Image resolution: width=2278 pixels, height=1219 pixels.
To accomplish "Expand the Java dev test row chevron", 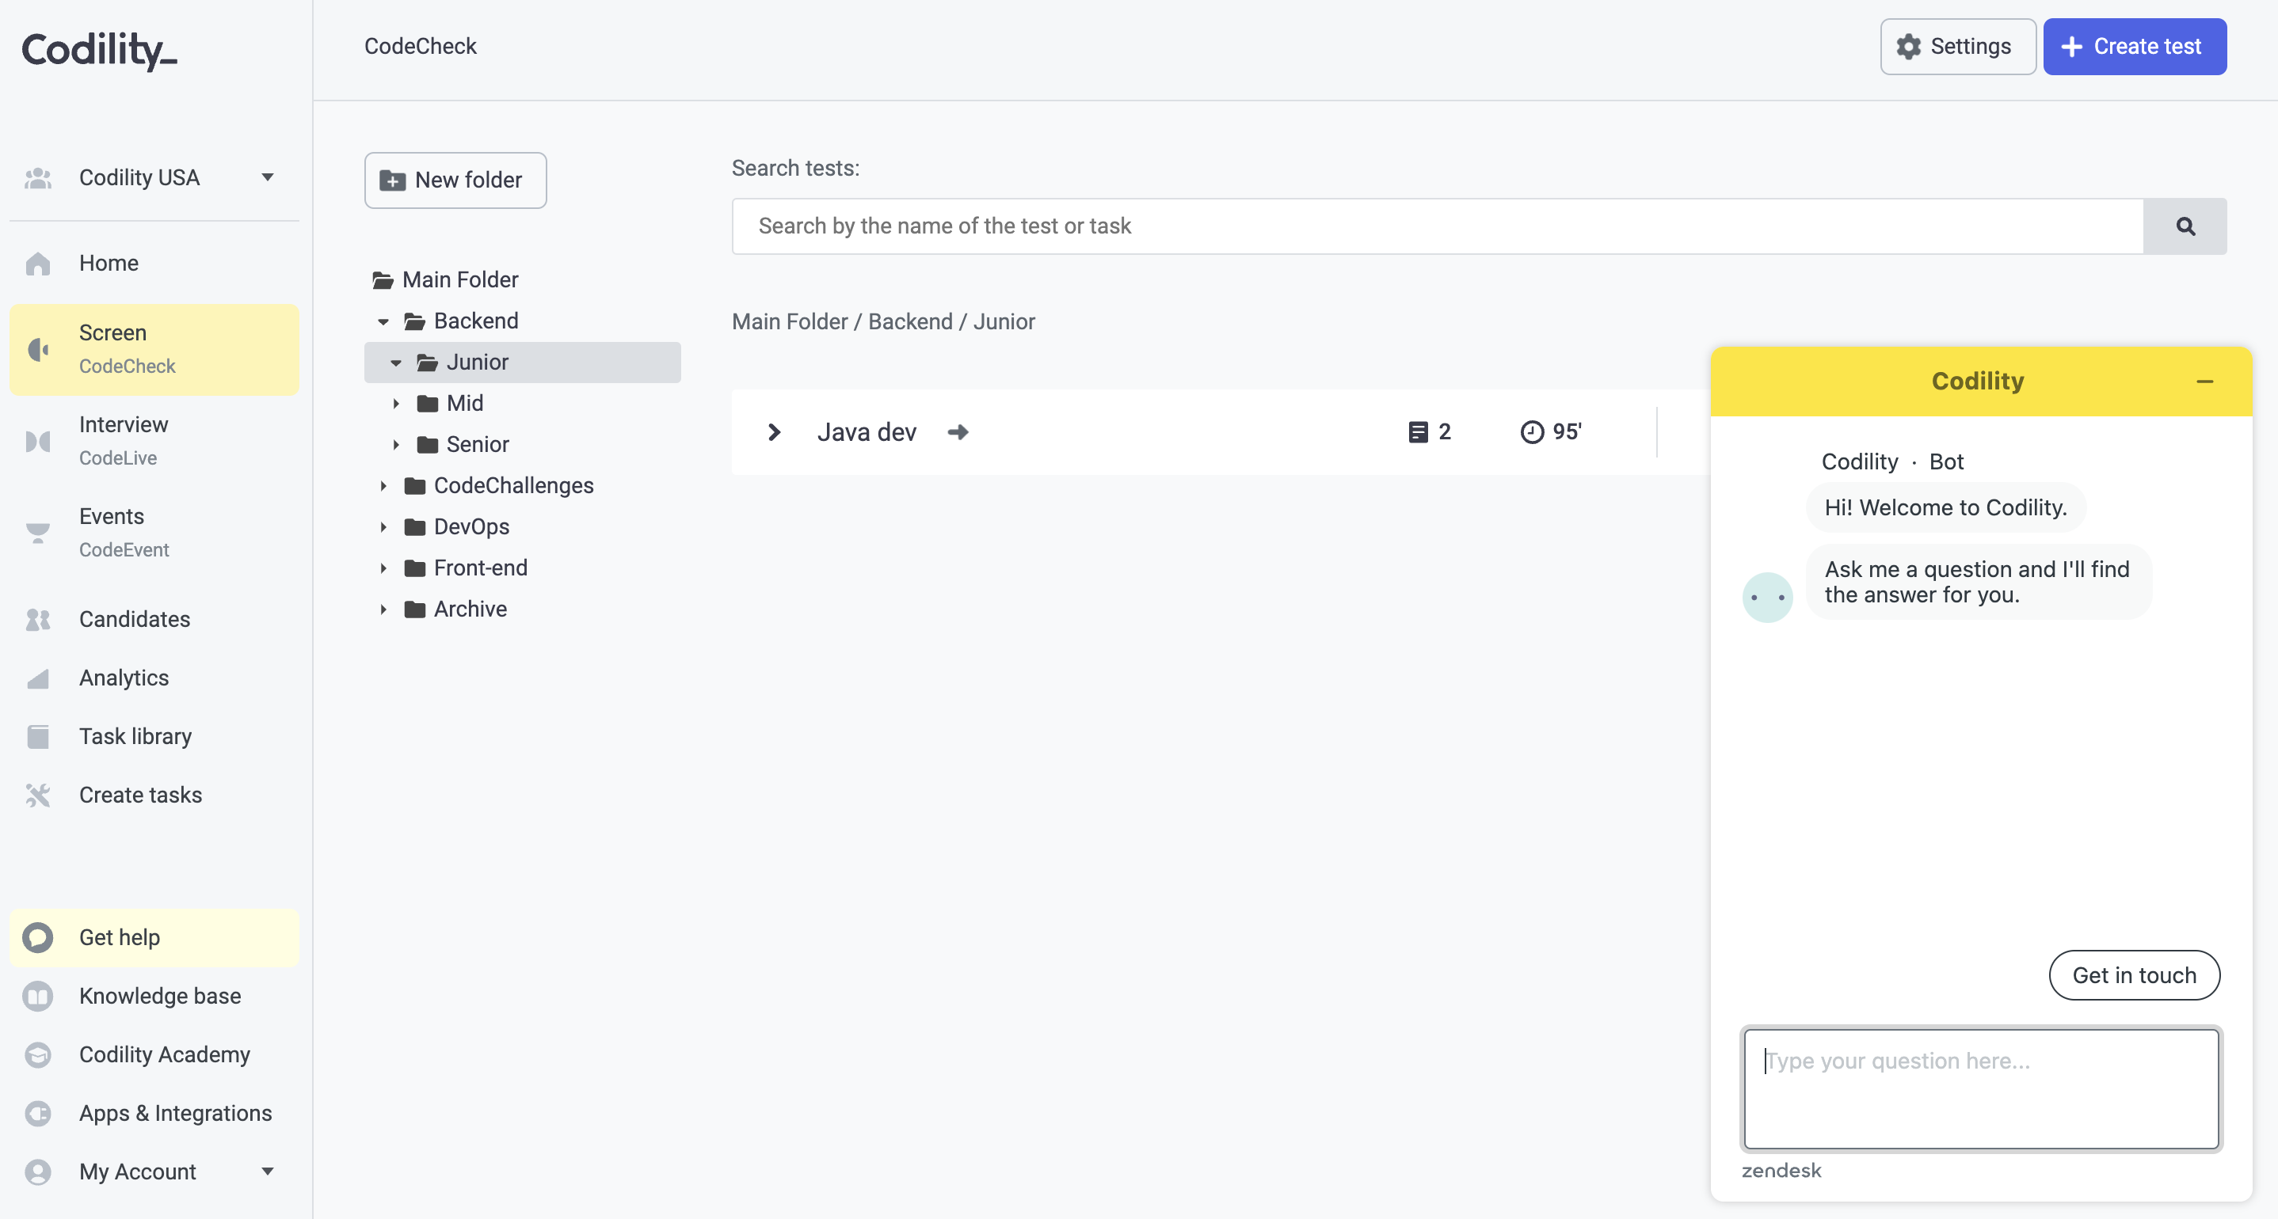I will click(x=775, y=432).
